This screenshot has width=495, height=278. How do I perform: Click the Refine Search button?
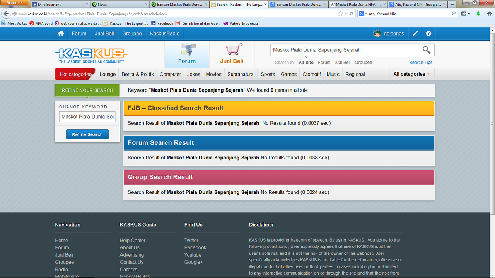pyautogui.click(x=87, y=134)
